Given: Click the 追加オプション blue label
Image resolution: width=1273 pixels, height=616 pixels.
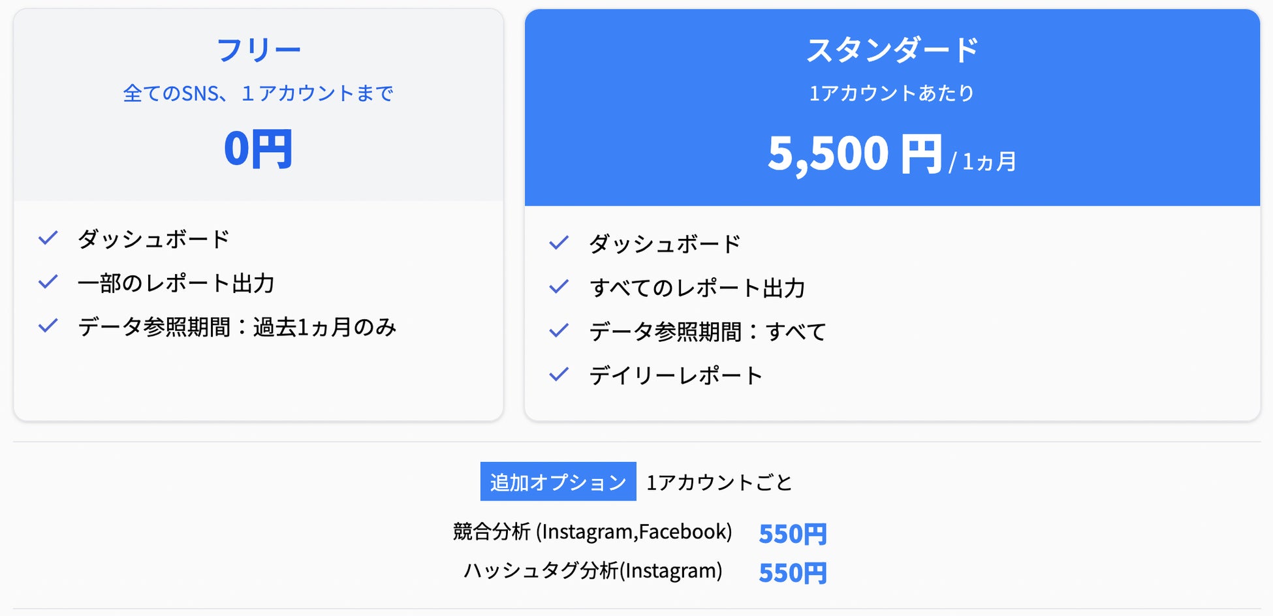Looking at the screenshot, I should click(558, 482).
